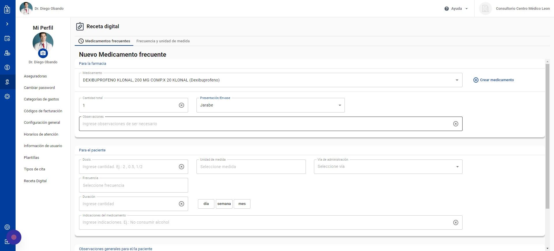Clear the Duración field
This screenshot has height=251, width=554.
point(181,204)
